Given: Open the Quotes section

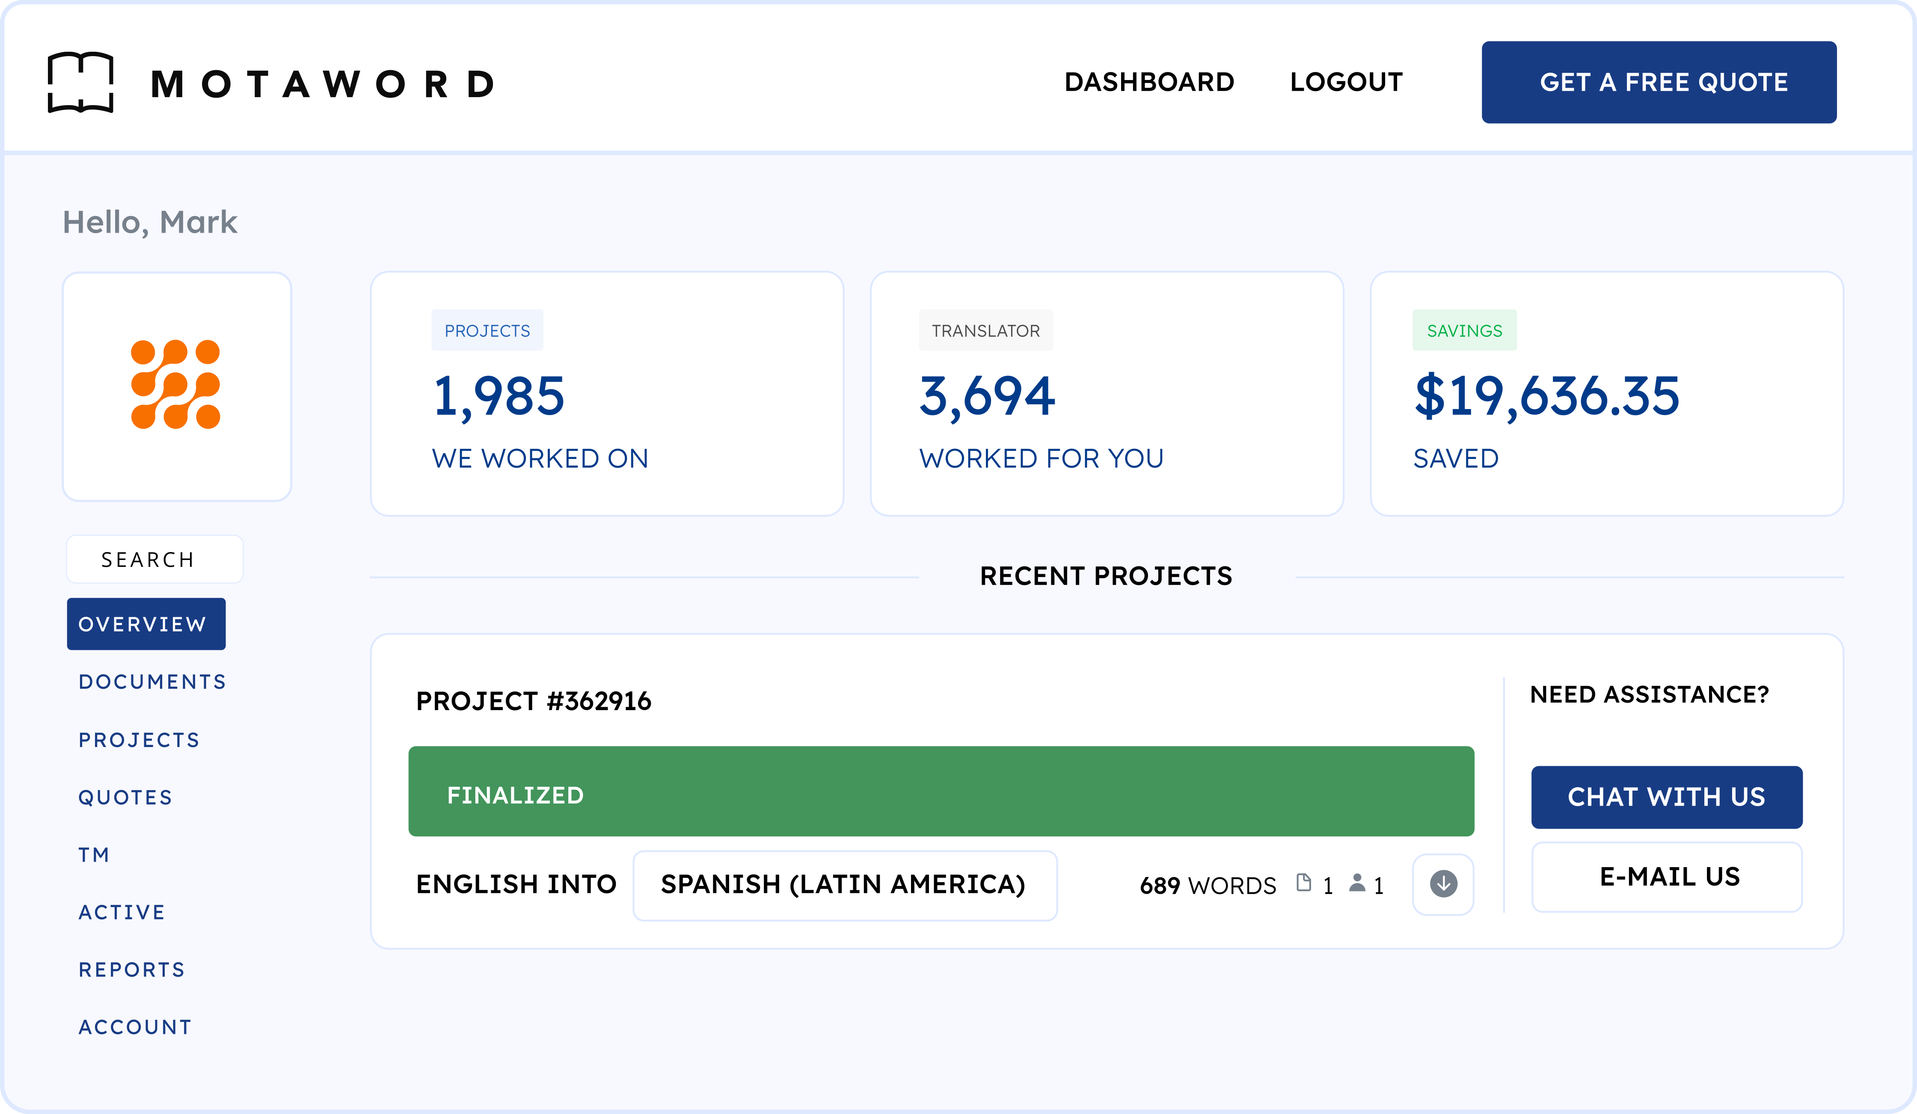Looking at the screenshot, I should click(x=125, y=798).
